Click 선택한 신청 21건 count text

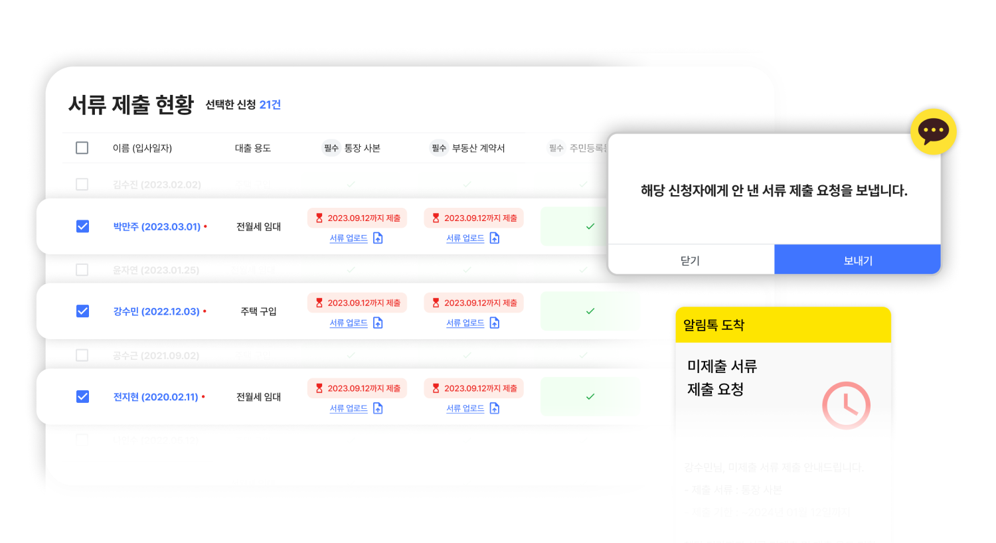(x=243, y=105)
